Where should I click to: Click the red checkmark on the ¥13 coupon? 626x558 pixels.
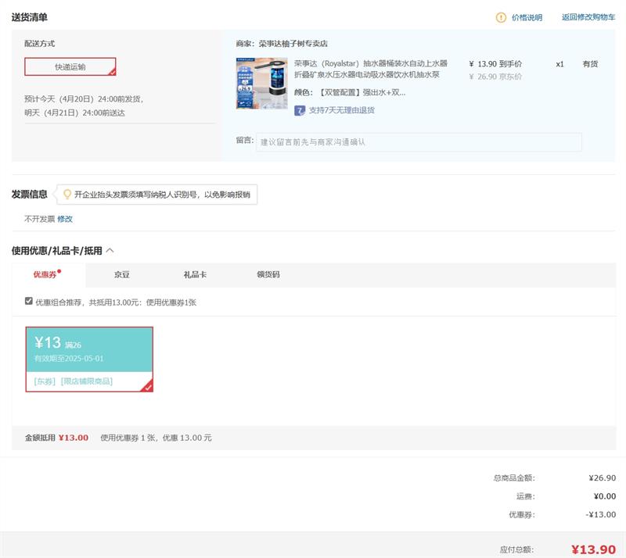(x=147, y=385)
